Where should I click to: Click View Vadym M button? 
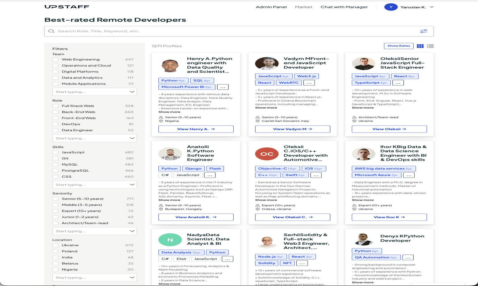[293, 129]
